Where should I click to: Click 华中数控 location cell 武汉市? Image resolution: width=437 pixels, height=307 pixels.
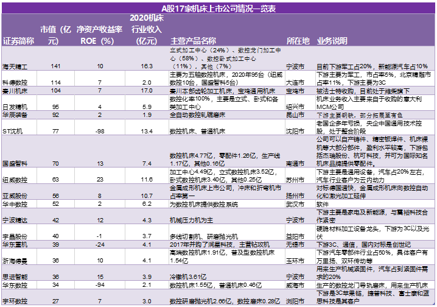click(295, 204)
